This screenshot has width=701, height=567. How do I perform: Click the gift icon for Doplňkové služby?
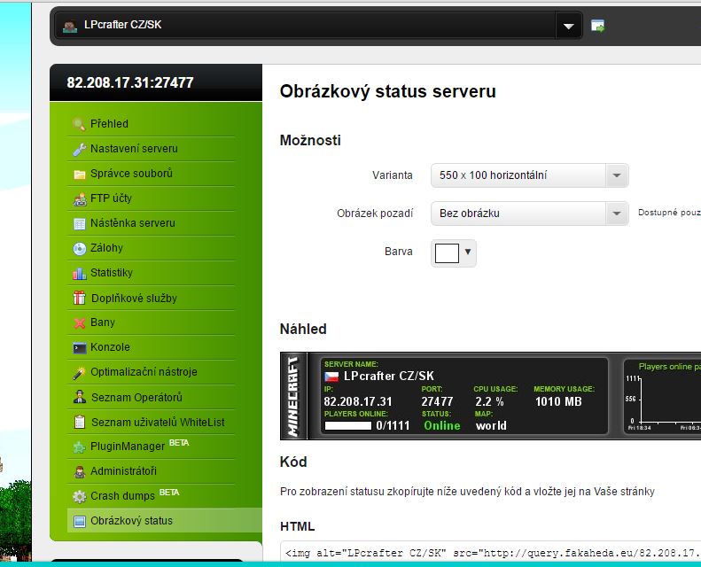79,298
